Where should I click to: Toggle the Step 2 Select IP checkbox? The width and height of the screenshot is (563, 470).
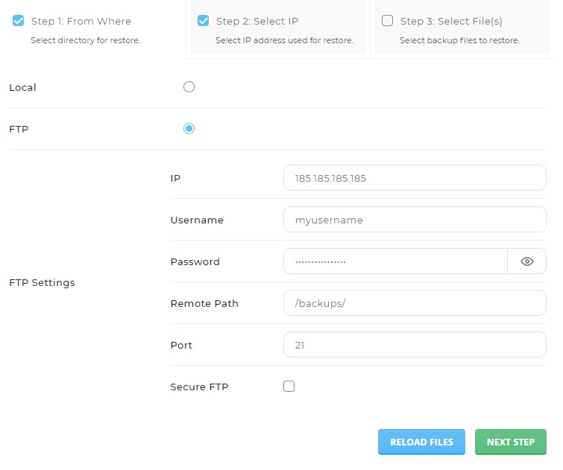tap(203, 21)
